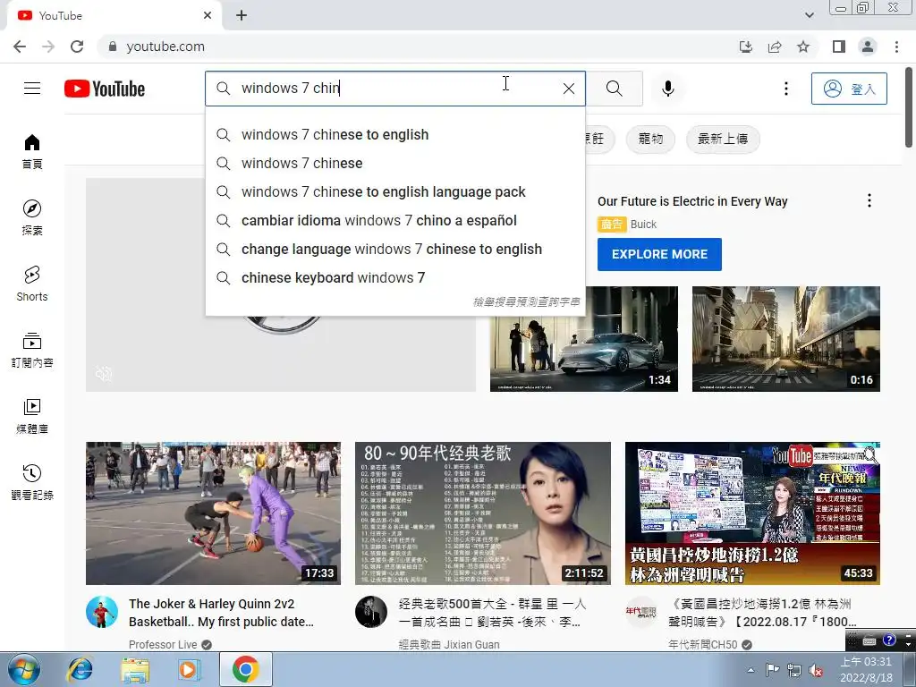
Task: Bookmark this page with the star icon
Action: 803,47
